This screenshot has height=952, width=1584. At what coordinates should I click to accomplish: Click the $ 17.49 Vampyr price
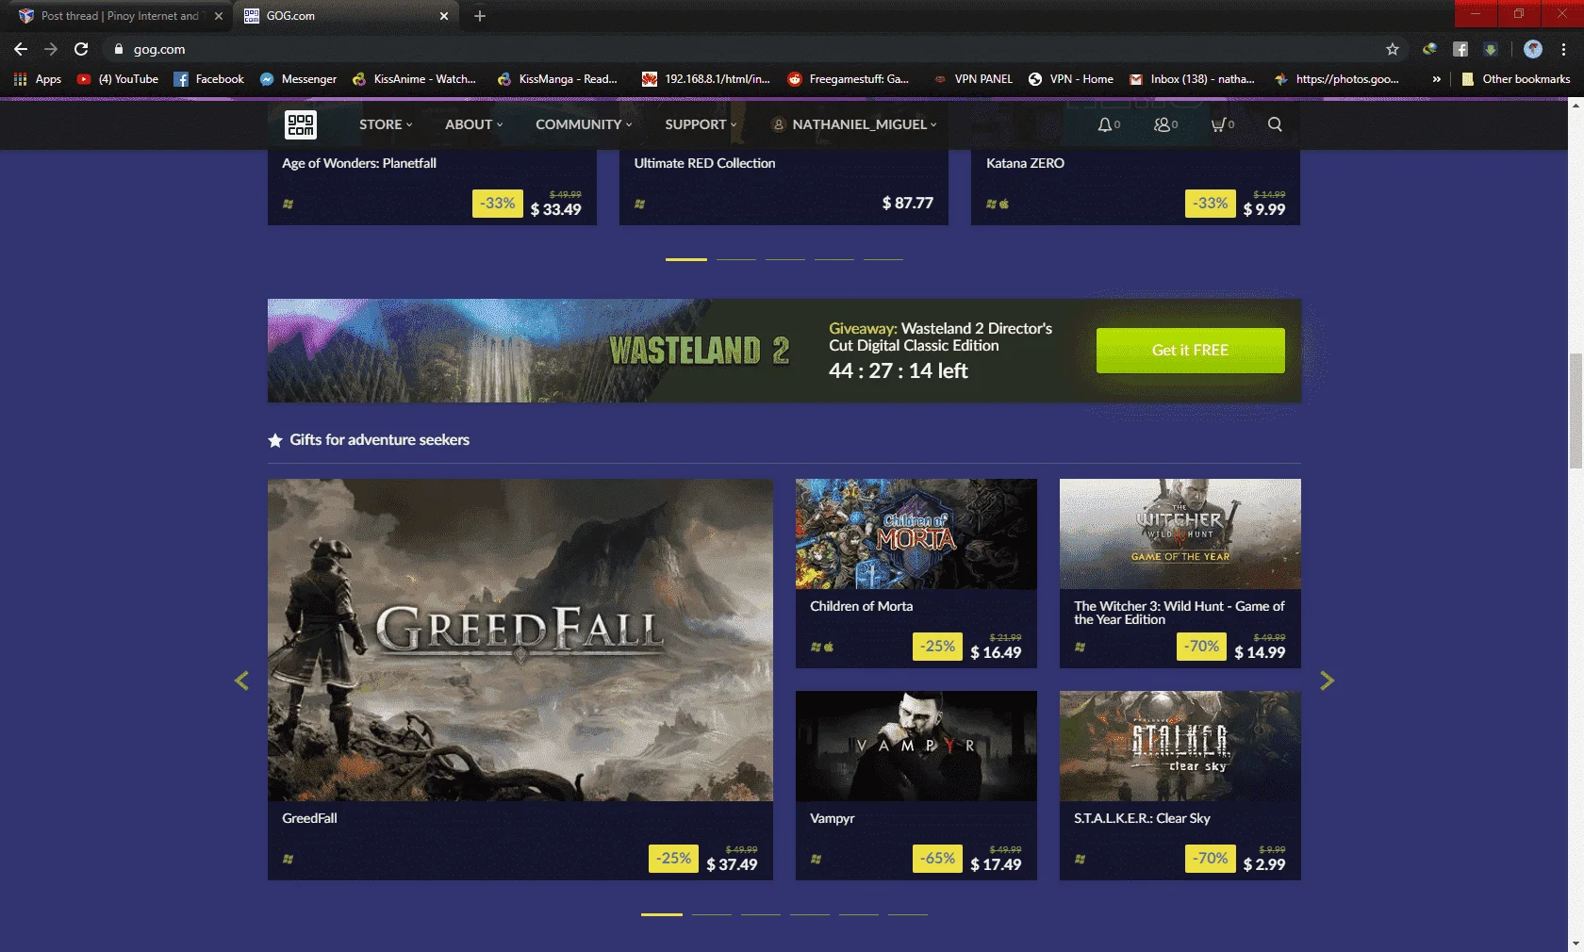(996, 864)
